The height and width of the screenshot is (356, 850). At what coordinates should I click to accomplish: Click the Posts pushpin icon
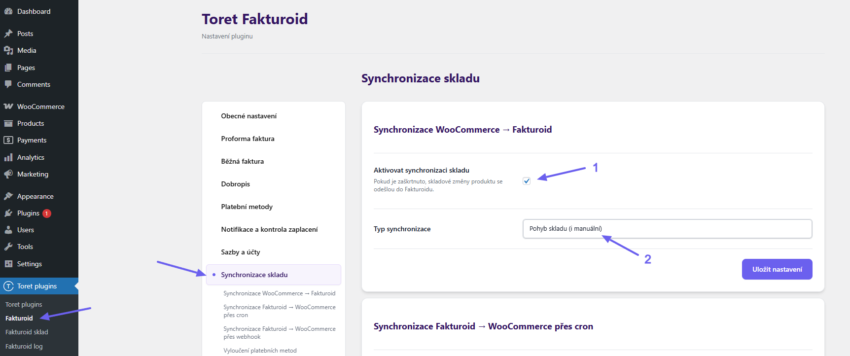click(x=8, y=34)
